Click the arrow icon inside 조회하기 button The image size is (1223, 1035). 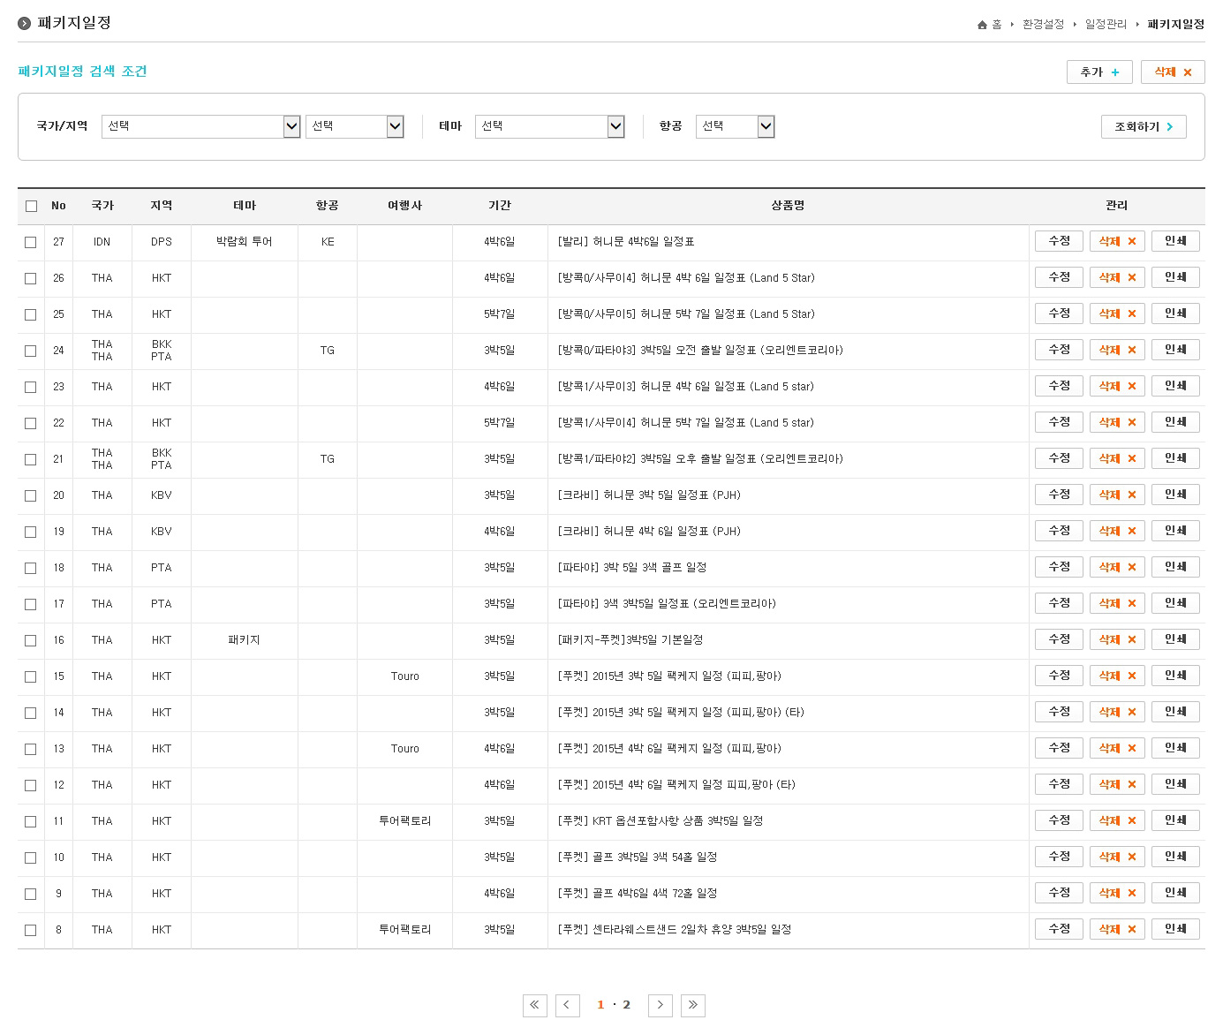pyautogui.click(x=1169, y=126)
